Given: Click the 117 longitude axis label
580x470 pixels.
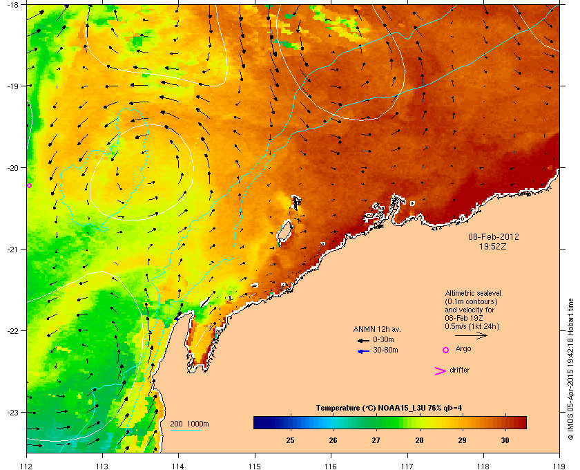Looking at the screenshot, I should (407, 467).
